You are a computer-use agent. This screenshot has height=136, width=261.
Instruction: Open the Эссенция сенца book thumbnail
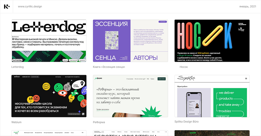pos(130,41)
